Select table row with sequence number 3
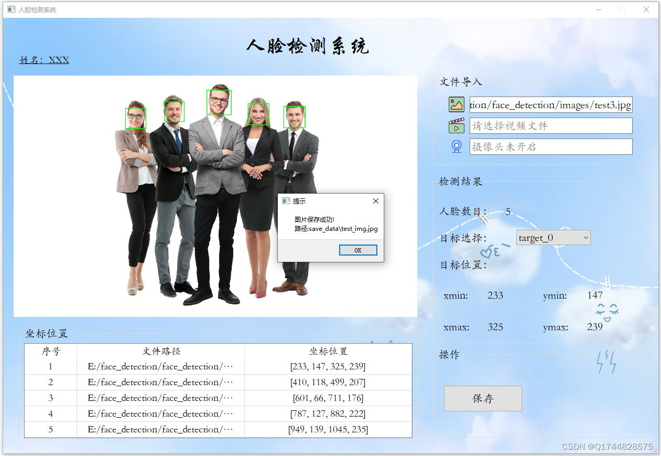The image size is (661, 456). 218,398
